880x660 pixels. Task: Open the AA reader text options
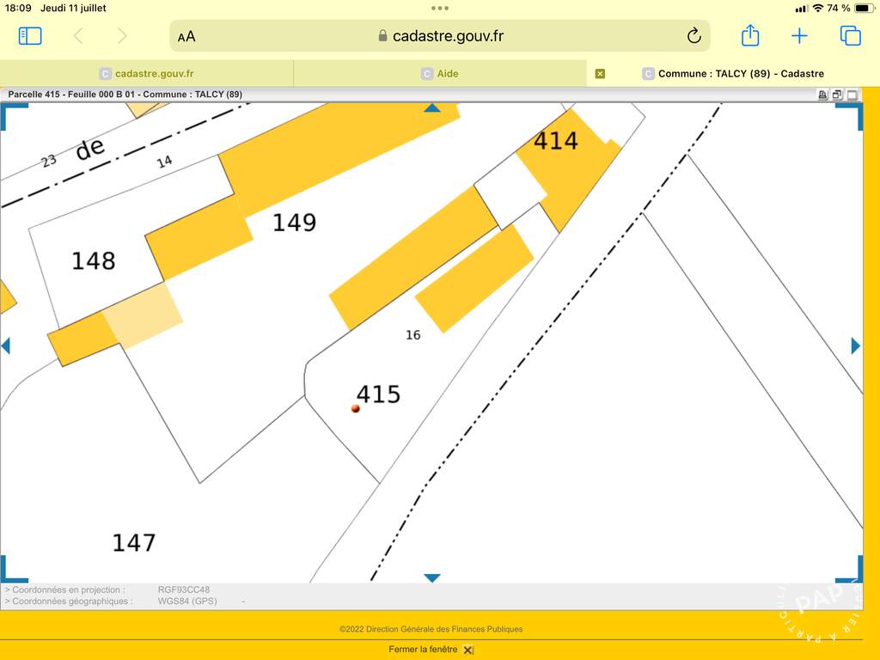(186, 37)
